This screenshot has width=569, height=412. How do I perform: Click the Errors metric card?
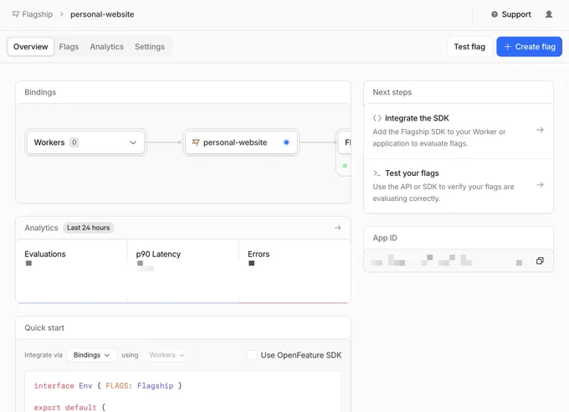[295, 270]
